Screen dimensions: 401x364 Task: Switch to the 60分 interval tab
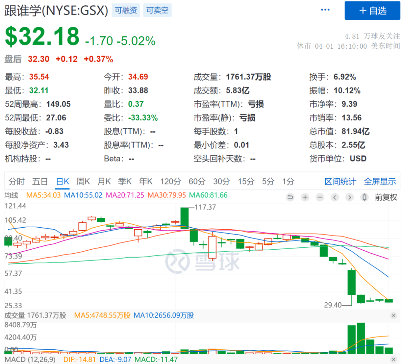tap(197, 181)
